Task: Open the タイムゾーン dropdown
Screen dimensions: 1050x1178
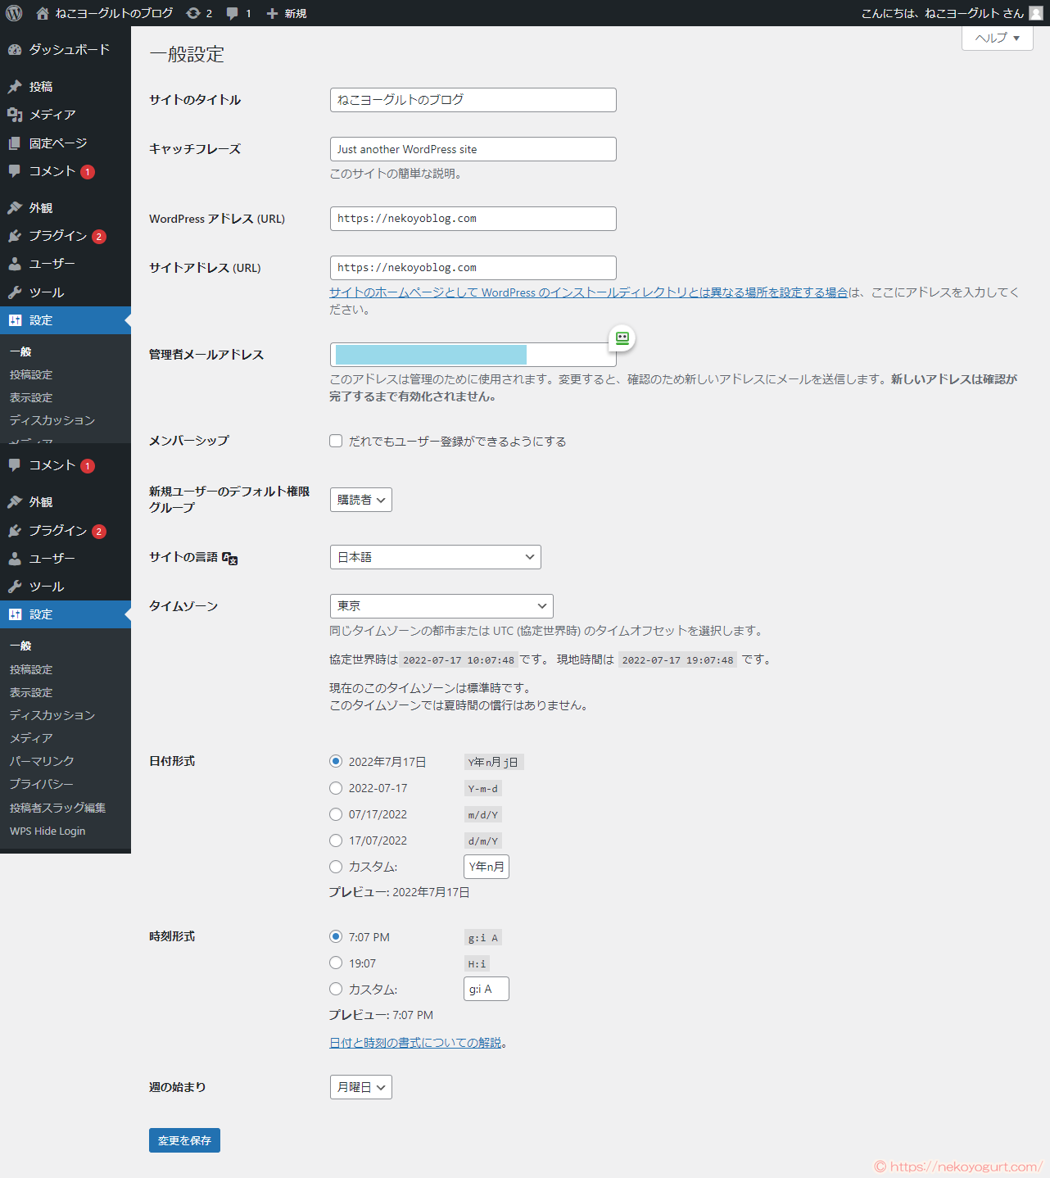Action: [441, 606]
